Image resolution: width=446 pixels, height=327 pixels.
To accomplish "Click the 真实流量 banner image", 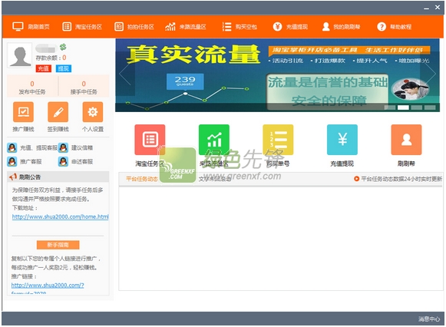I will (x=277, y=75).
